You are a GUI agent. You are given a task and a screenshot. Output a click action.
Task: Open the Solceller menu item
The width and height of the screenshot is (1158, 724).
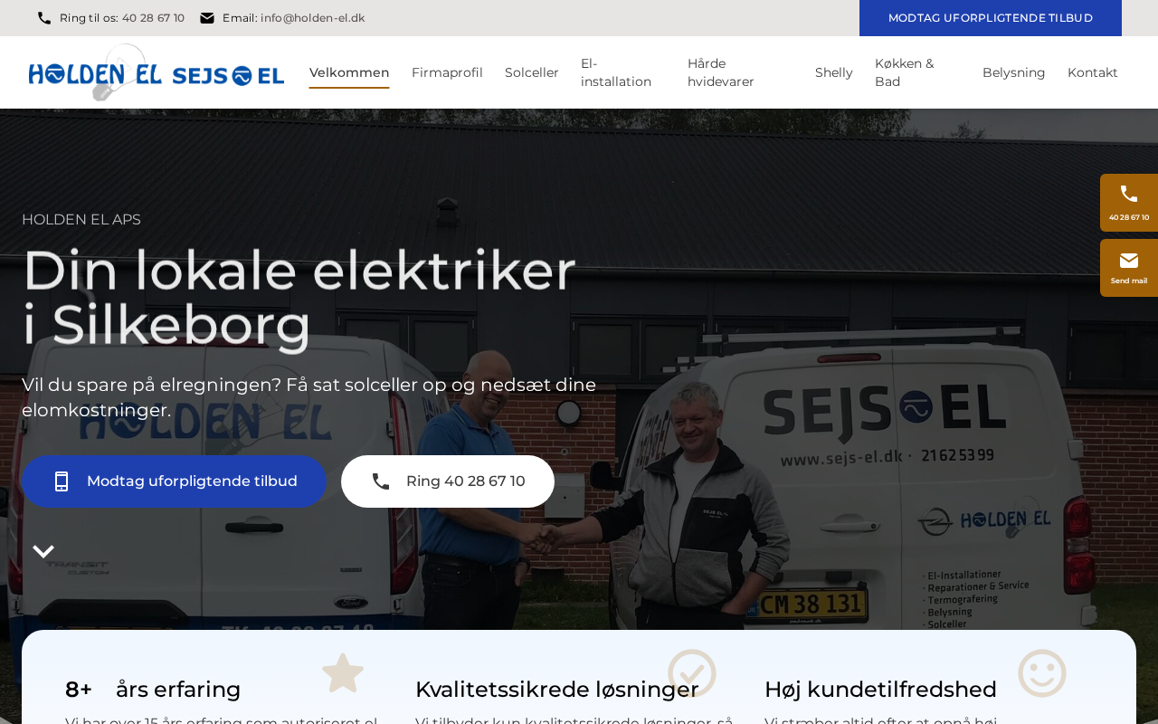tap(532, 72)
